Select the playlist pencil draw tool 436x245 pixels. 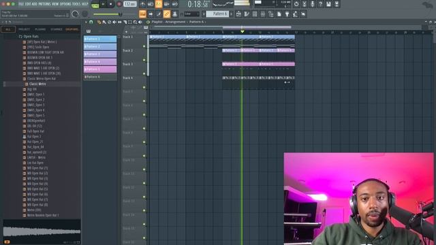click(99, 22)
